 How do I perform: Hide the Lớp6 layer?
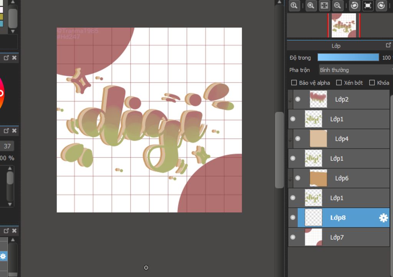[298, 178]
